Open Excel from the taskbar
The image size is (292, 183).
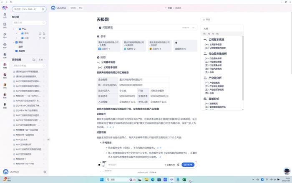pos(184,180)
